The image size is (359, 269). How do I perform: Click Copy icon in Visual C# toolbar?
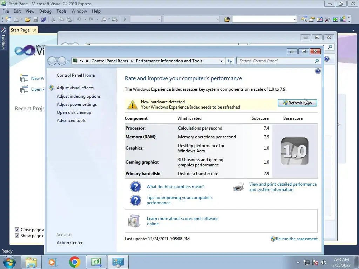click(x=61, y=19)
